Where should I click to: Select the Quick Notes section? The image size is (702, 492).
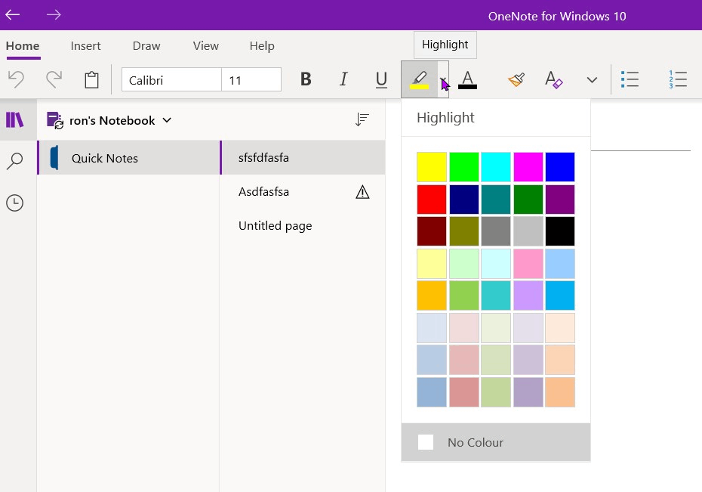click(128, 158)
